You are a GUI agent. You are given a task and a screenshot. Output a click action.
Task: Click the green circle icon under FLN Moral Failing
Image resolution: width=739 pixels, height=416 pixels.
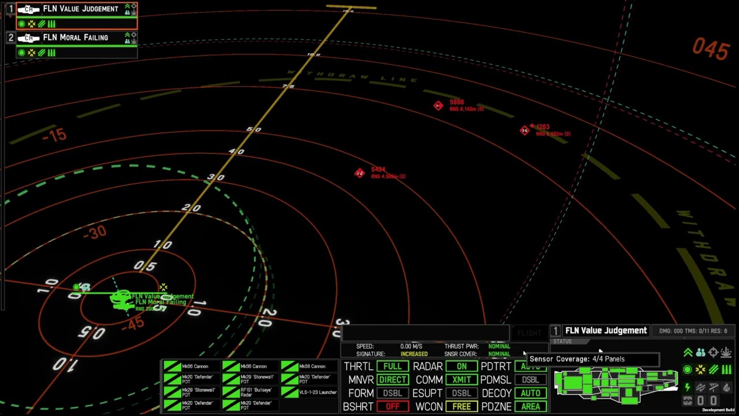pyautogui.click(x=21, y=53)
